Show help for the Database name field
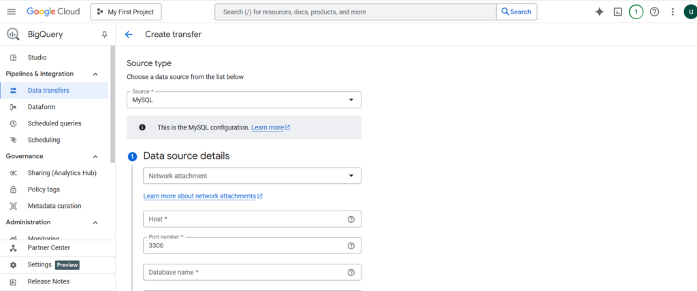The image size is (697, 291). [x=351, y=273]
